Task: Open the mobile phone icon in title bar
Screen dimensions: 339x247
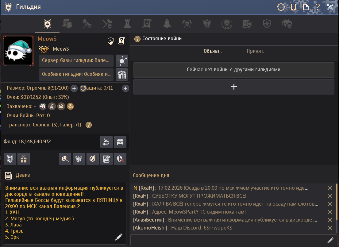Action: click(x=293, y=7)
